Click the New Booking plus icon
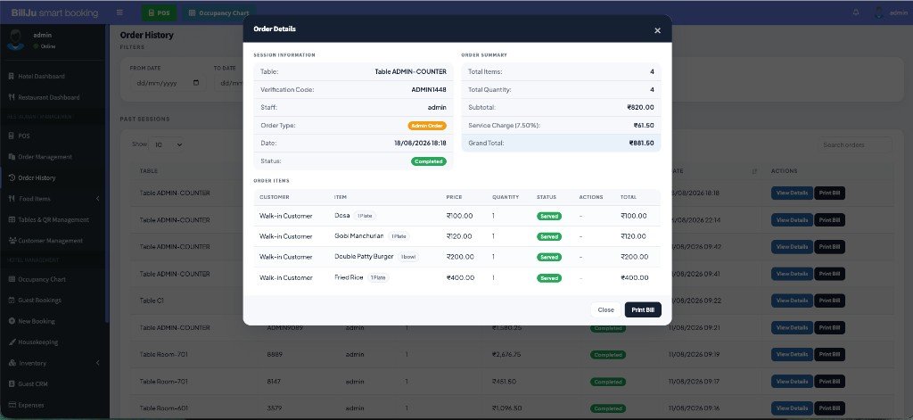 (12, 321)
